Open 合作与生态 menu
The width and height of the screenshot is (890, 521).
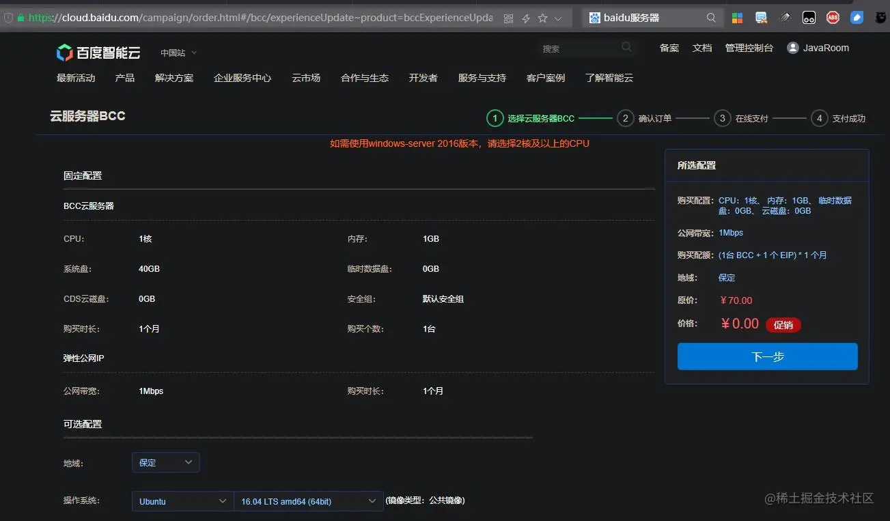365,78
